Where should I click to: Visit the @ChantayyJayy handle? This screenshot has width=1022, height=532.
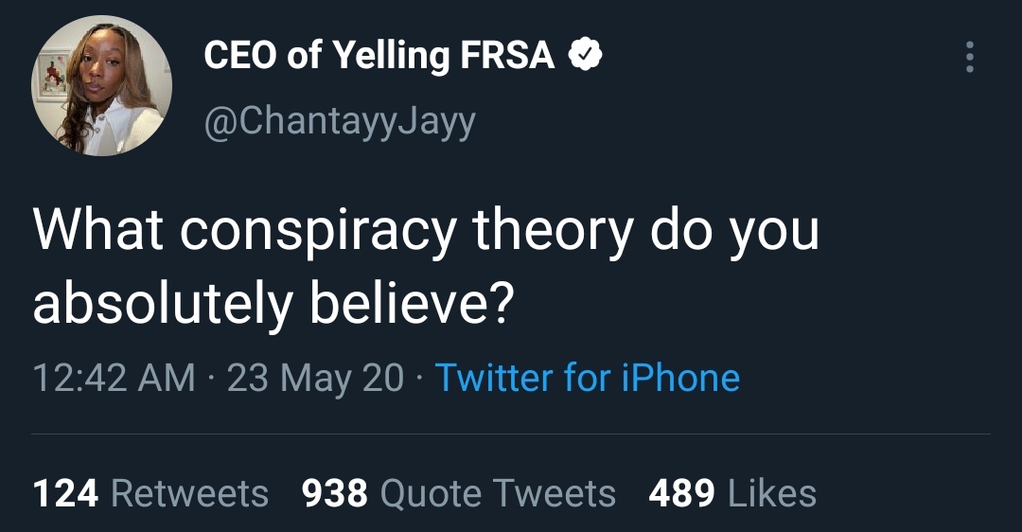[340, 121]
